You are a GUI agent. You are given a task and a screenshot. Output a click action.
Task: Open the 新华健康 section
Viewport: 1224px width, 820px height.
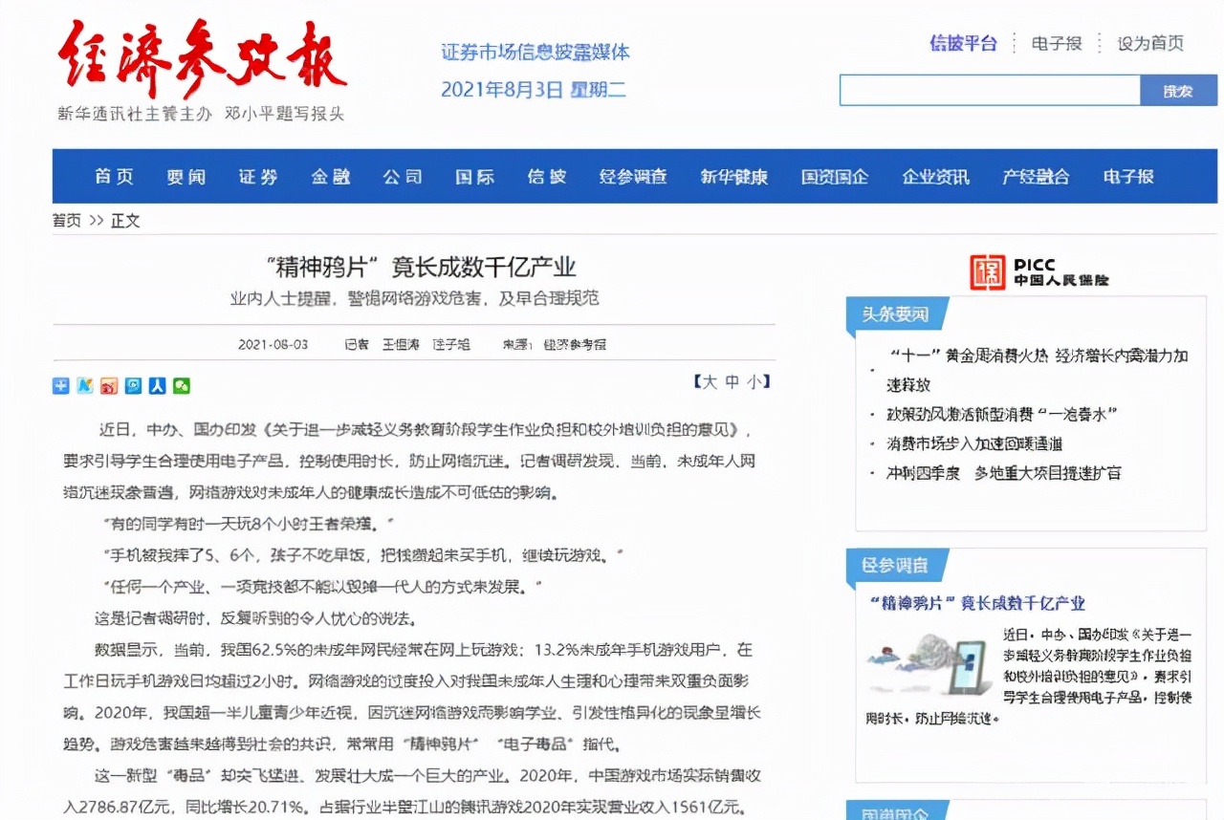732,177
